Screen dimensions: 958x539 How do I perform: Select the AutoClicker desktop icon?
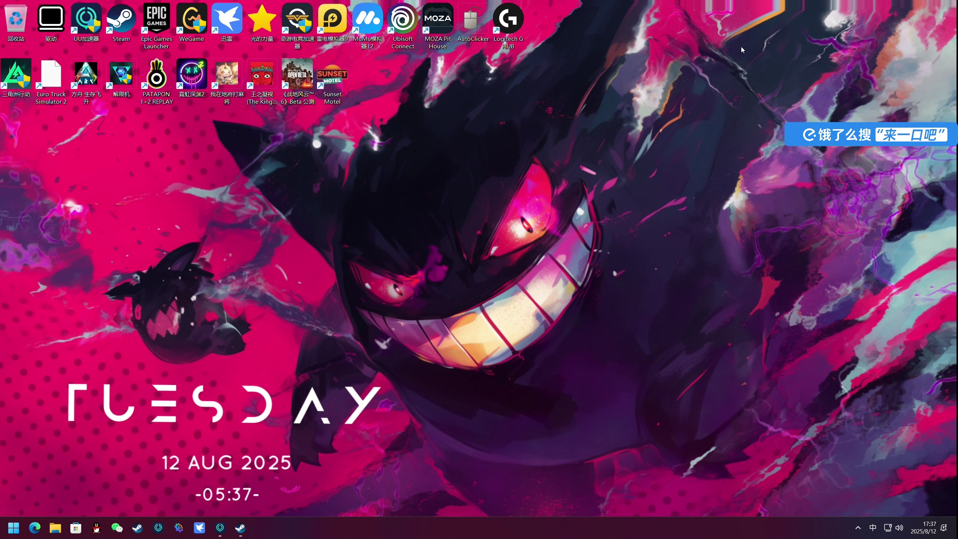[x=473, y=23]
